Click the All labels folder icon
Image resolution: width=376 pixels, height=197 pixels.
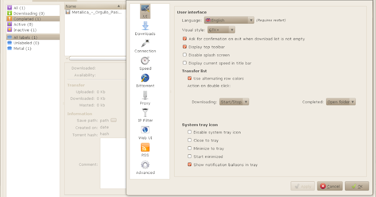coord(9,38)
